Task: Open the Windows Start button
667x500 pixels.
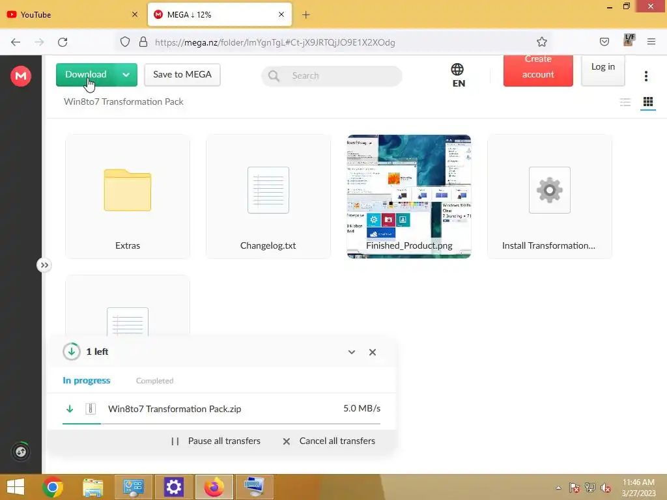Action: [16, 487]
